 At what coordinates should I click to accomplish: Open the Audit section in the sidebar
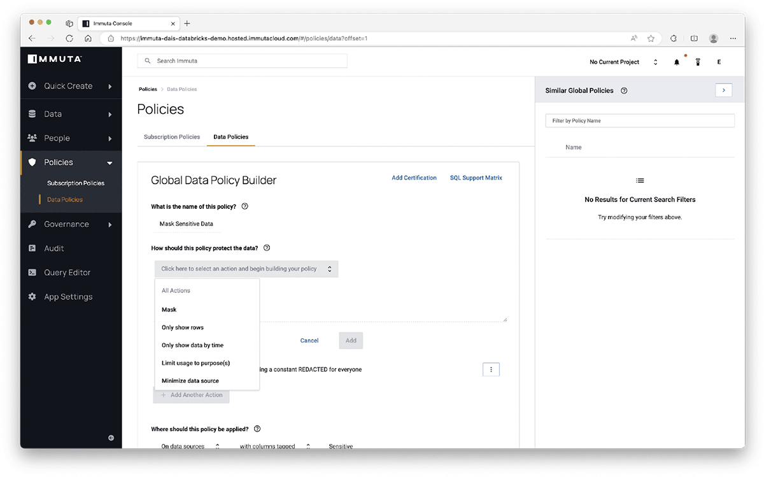(x=54, y=248)
